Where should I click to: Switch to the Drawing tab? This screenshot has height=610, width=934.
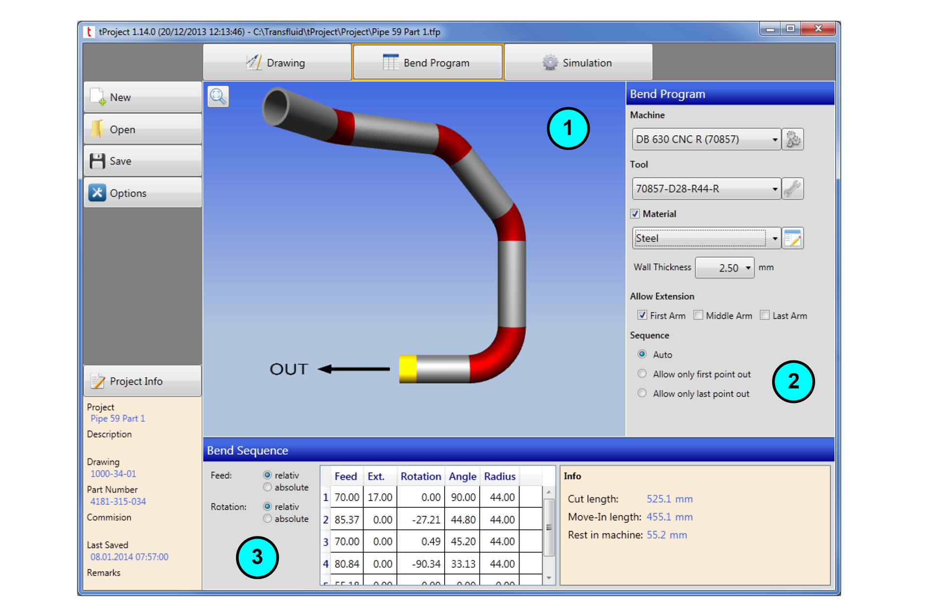tap(277, 62)
